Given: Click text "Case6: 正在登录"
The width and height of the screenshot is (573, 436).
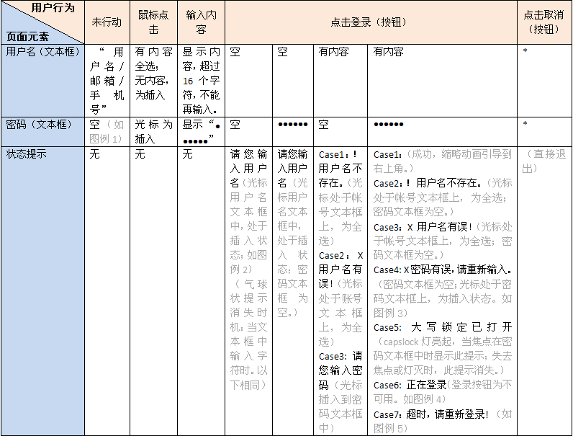Looking at the screenshot, I should pyautogui.click(x=410, y=385).
